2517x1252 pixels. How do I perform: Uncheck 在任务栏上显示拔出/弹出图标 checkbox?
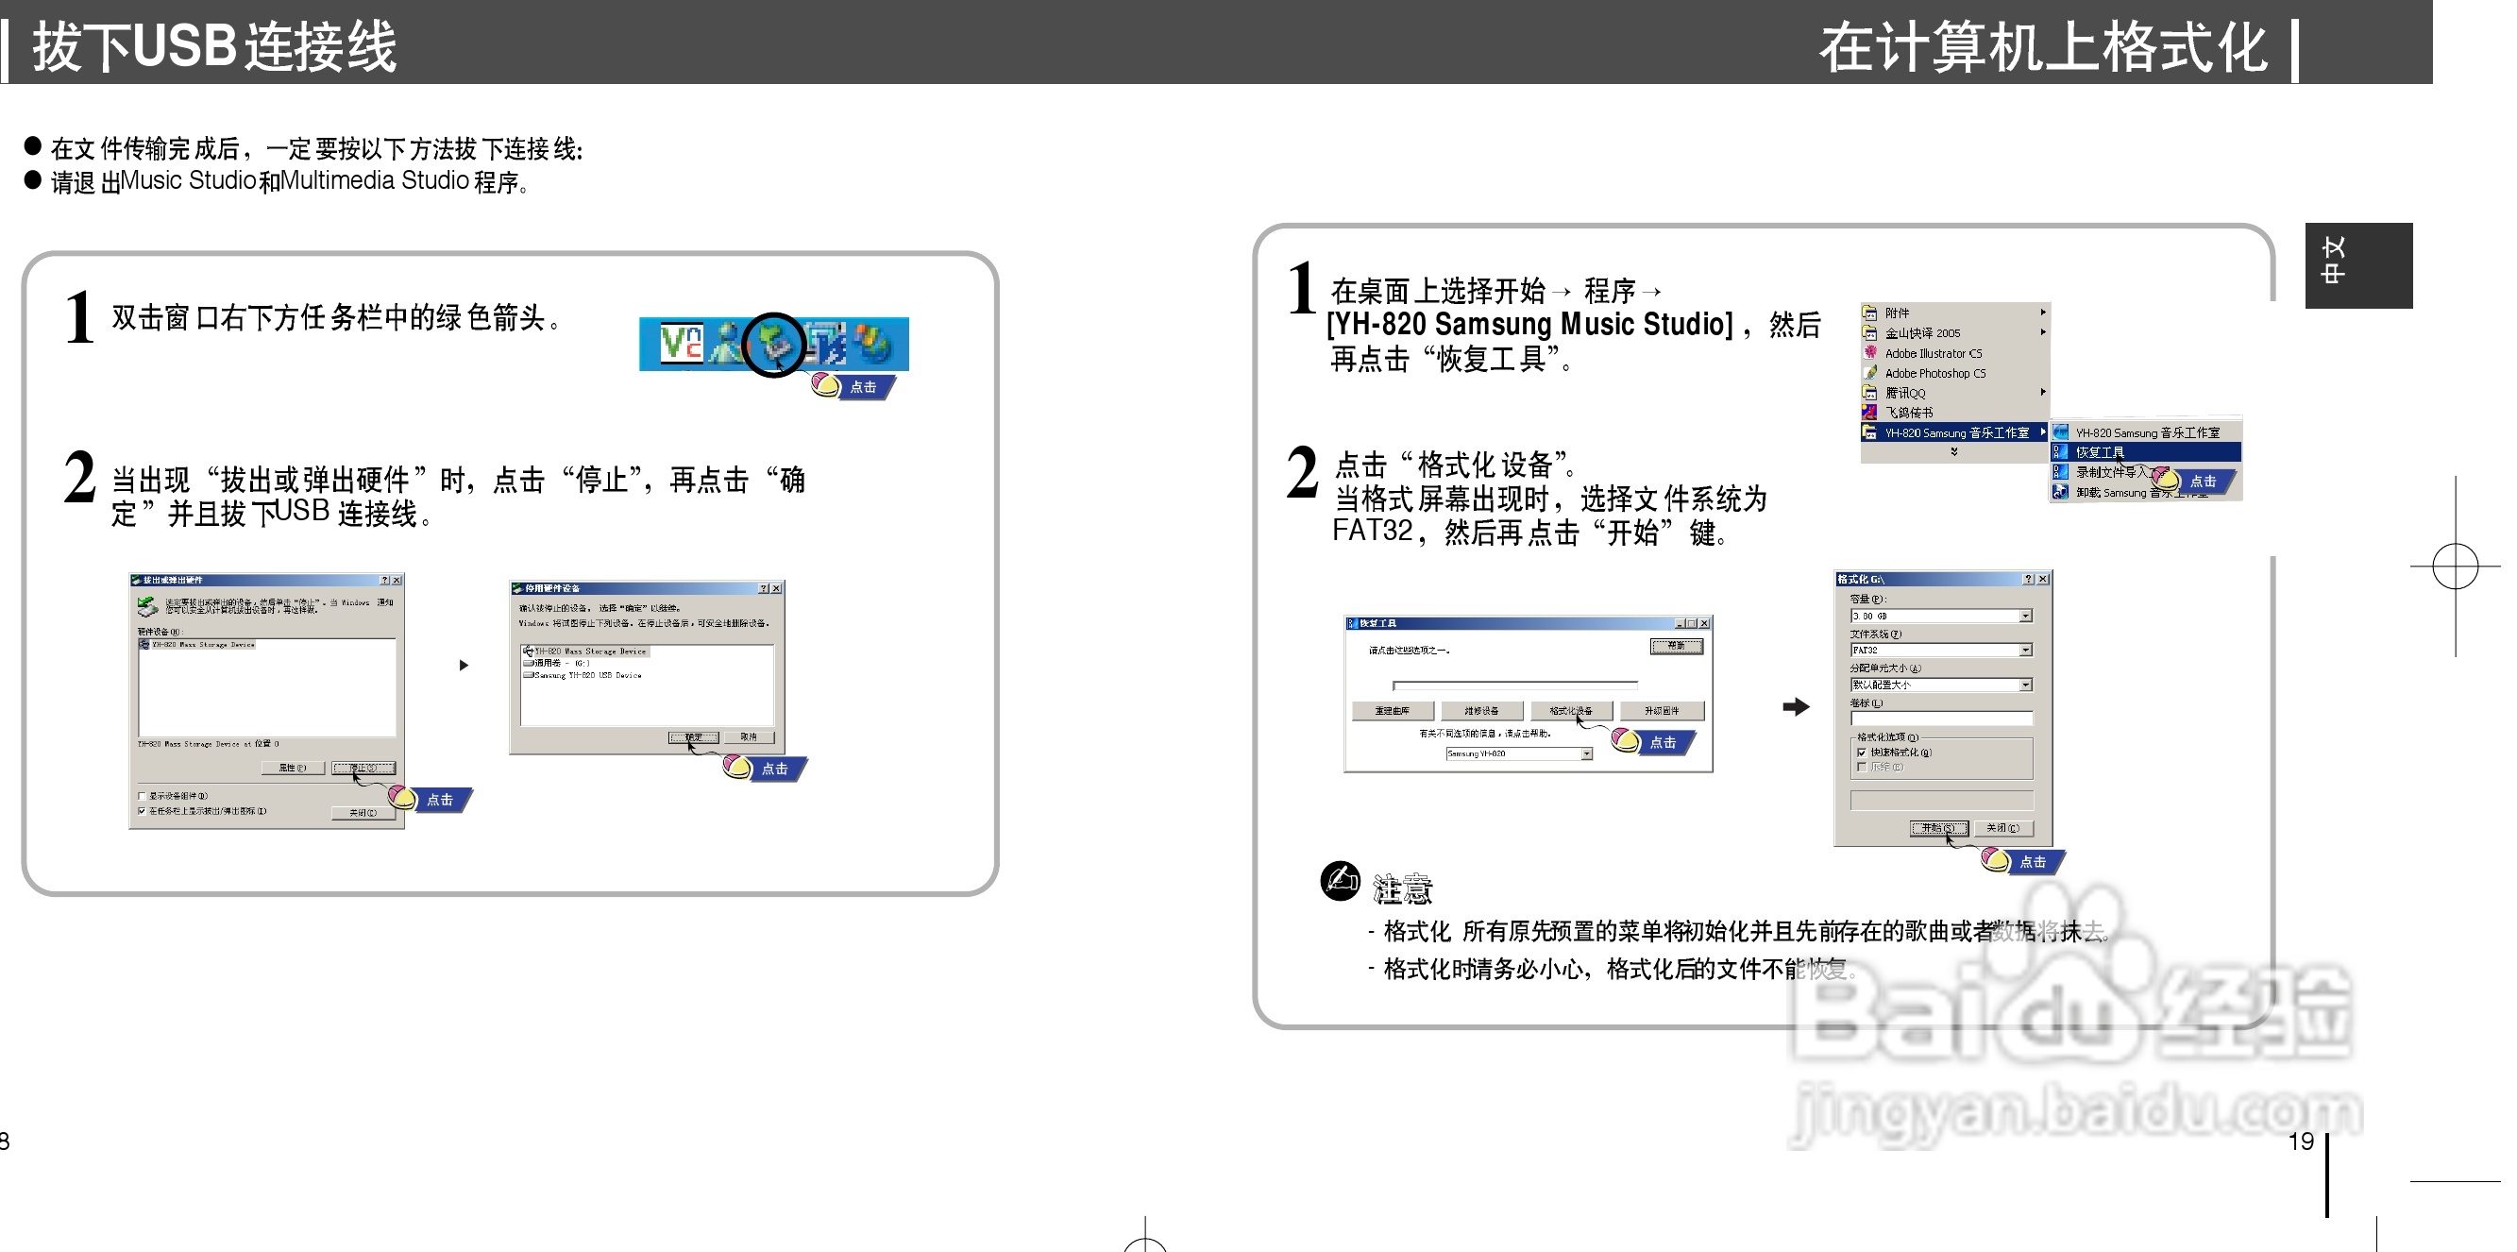(x=143, y=811)
